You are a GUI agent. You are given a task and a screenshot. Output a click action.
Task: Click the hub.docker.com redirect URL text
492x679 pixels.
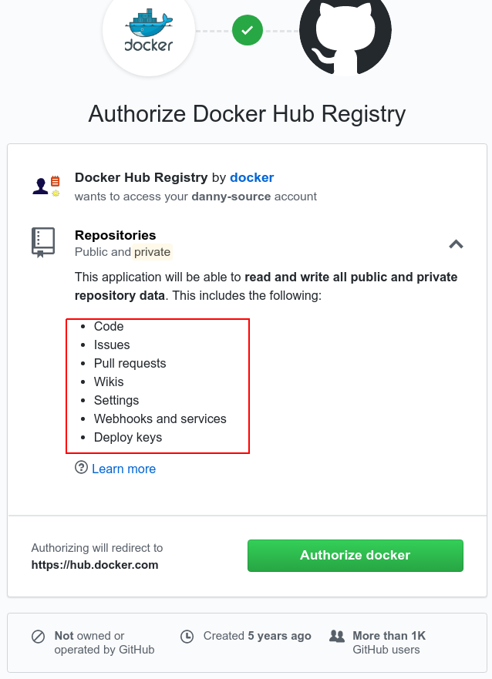95,564
